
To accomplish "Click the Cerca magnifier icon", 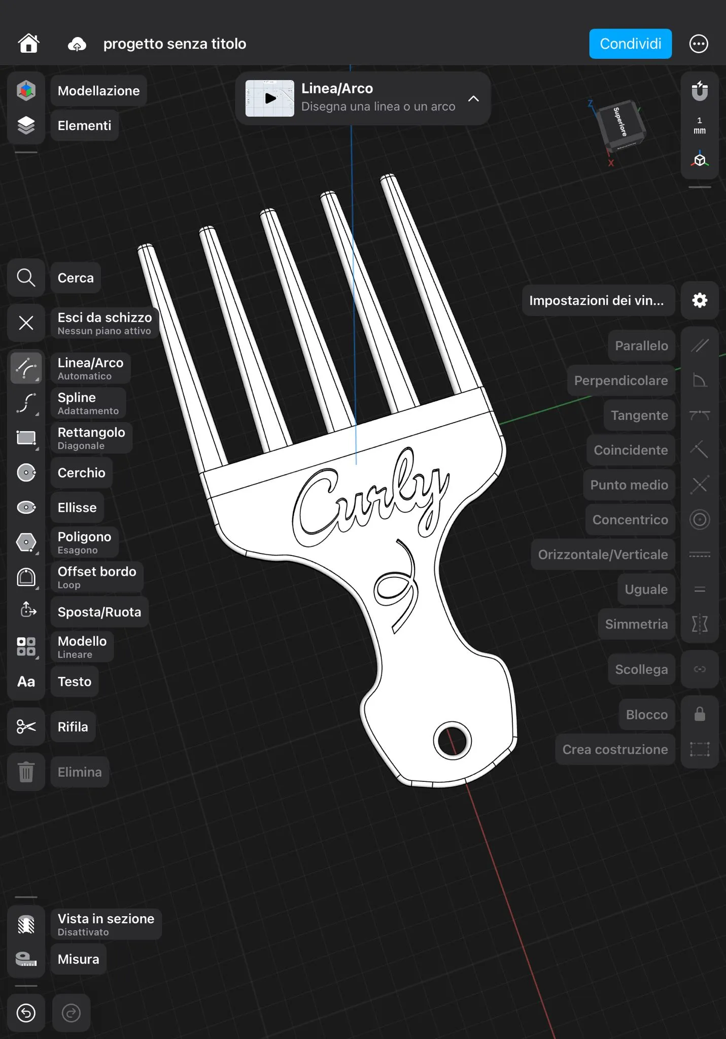I will [x=26, y=278].
